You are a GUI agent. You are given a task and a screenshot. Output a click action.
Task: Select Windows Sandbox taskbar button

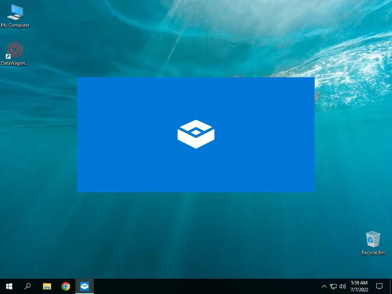[85, 286]
